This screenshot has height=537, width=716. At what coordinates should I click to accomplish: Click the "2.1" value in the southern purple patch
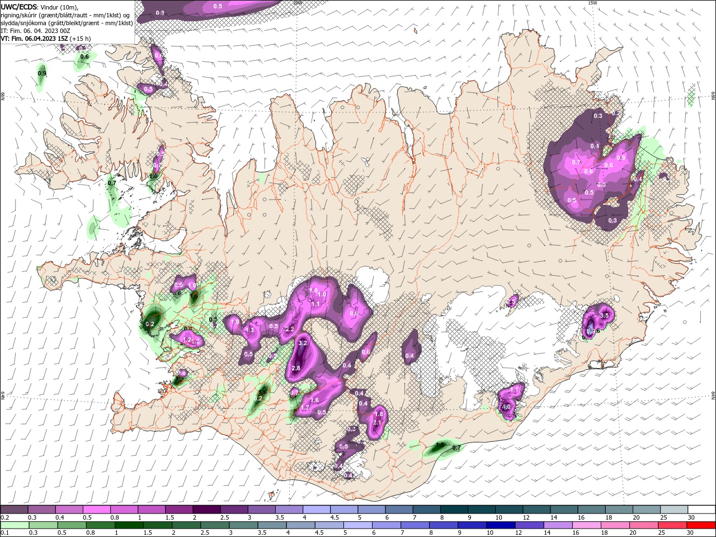pyautogui.click(x=377, y=423)
